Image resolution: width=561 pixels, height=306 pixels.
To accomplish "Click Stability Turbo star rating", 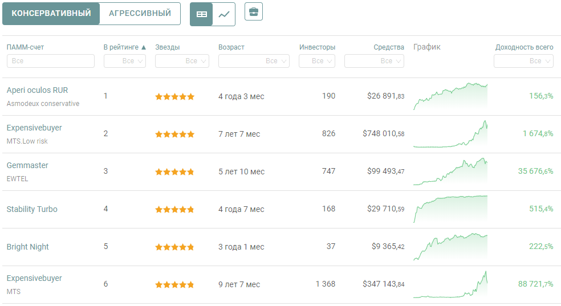I will click(x=174, y=210).
